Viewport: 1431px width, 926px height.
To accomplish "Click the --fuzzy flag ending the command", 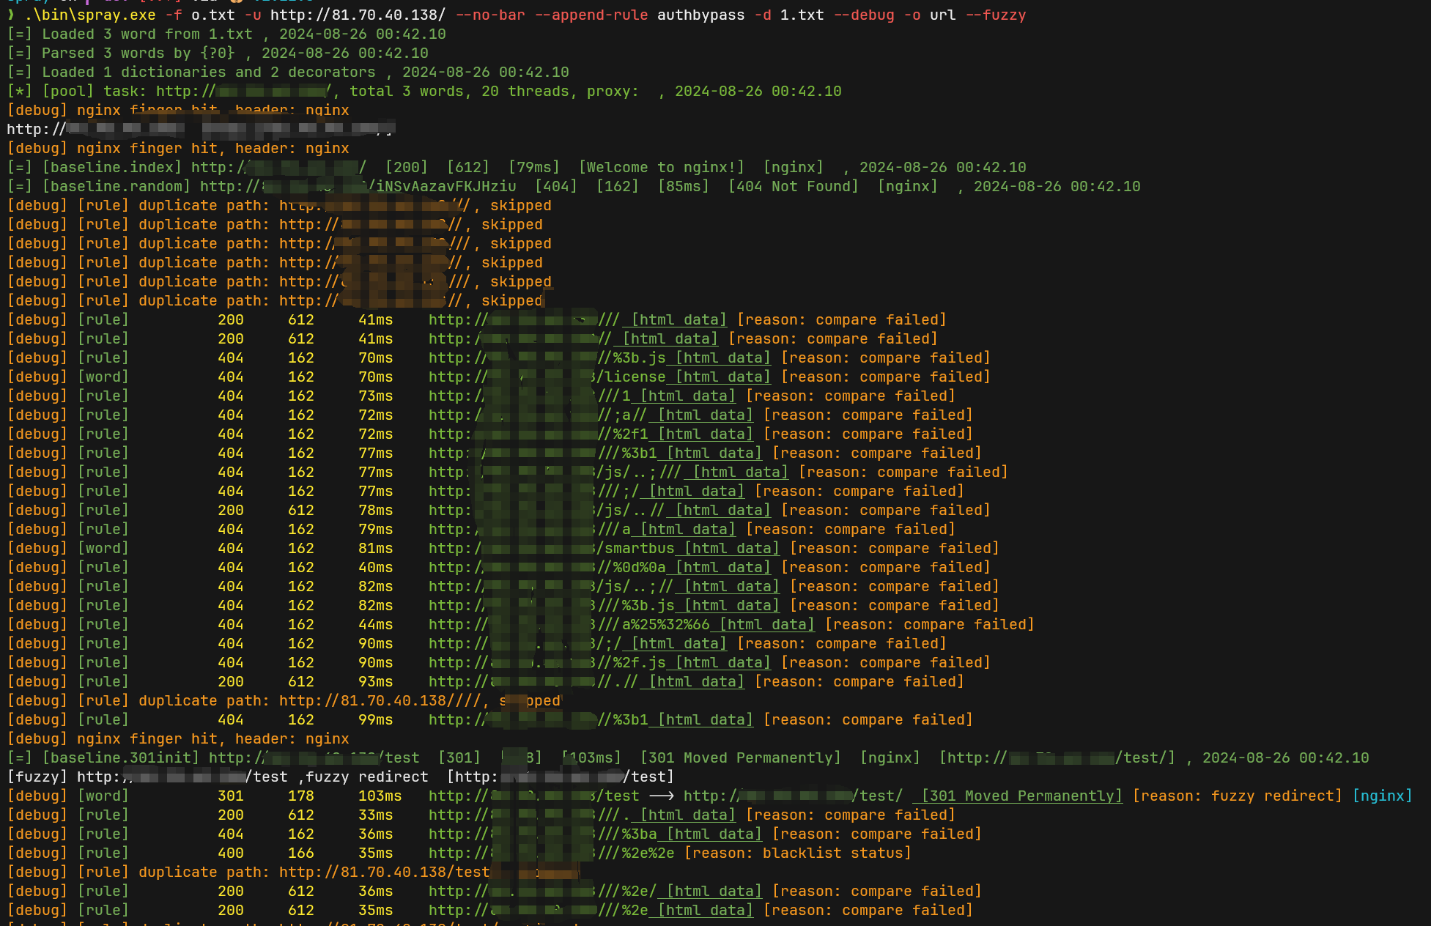I will pos(995,15).
